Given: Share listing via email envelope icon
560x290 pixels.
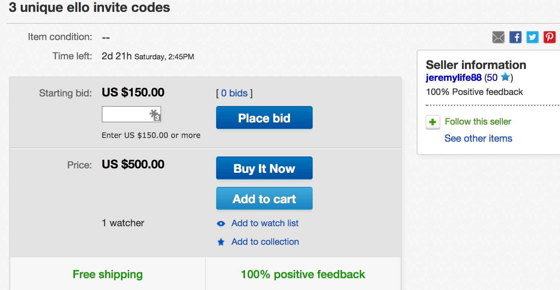Looking at the screenshot, I should [498, 37].
